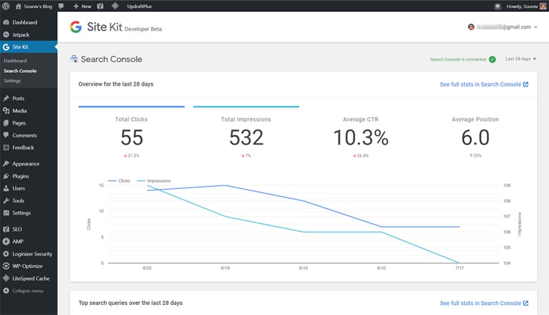This screenshot has height=315, width=549.
Task: Open the WP-Optimize icon
Action: pyautogui.click(x=6, y=266)
